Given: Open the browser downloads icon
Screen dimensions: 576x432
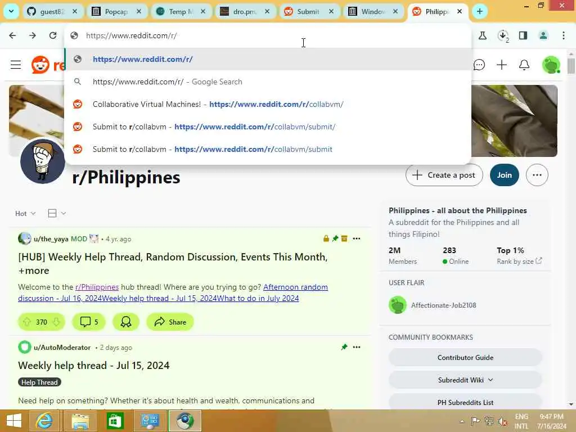Looking at the screenshot, I should (503, 35).
